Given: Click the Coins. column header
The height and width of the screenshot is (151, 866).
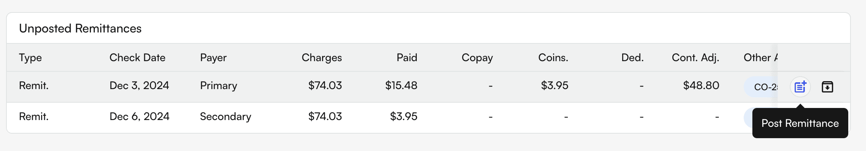Looking at the screenshot, I should [x=553, y=57].
